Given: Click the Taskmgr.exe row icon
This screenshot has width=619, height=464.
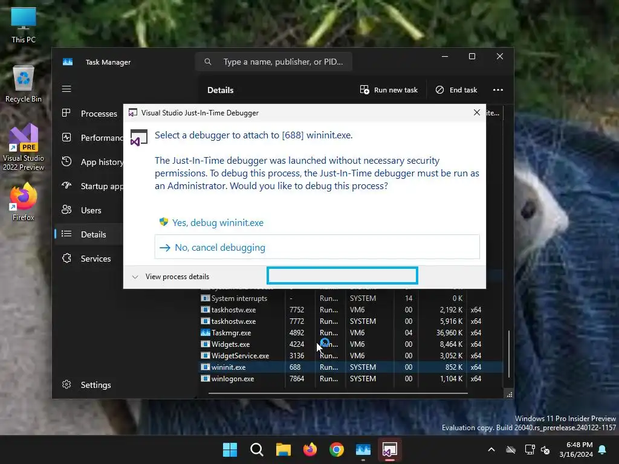Looking at the screenshot, I should coord(206,333).
